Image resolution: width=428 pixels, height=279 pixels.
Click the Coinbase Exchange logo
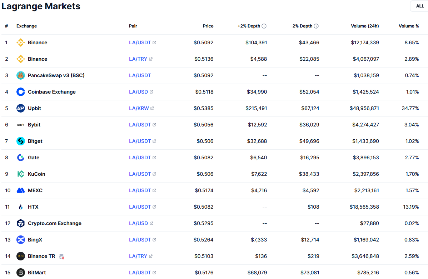point(20,92)
